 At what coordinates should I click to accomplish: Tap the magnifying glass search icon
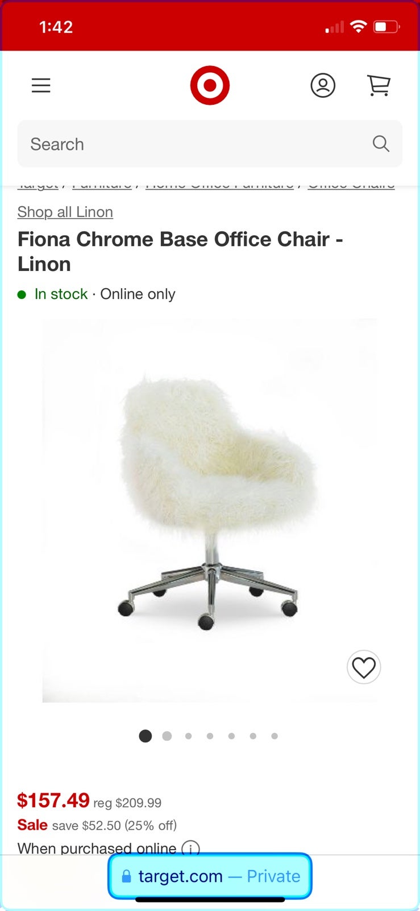(381, 144)
